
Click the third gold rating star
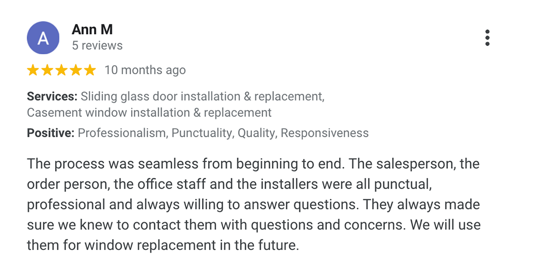pyautogui.click(x=62, y=70)
